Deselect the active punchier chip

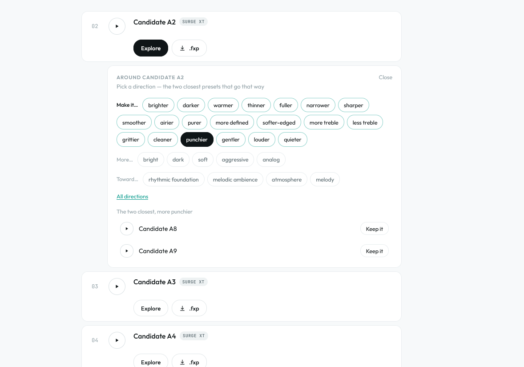(x=197, y=140)
